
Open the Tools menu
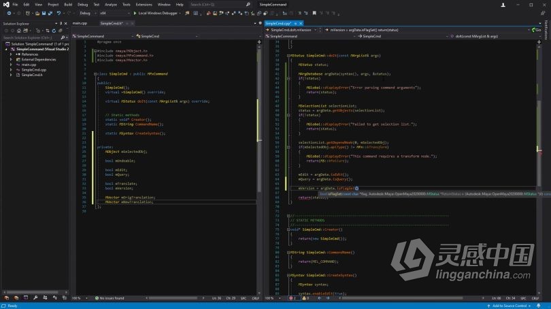pyautogui.click(x=127, y=5)
